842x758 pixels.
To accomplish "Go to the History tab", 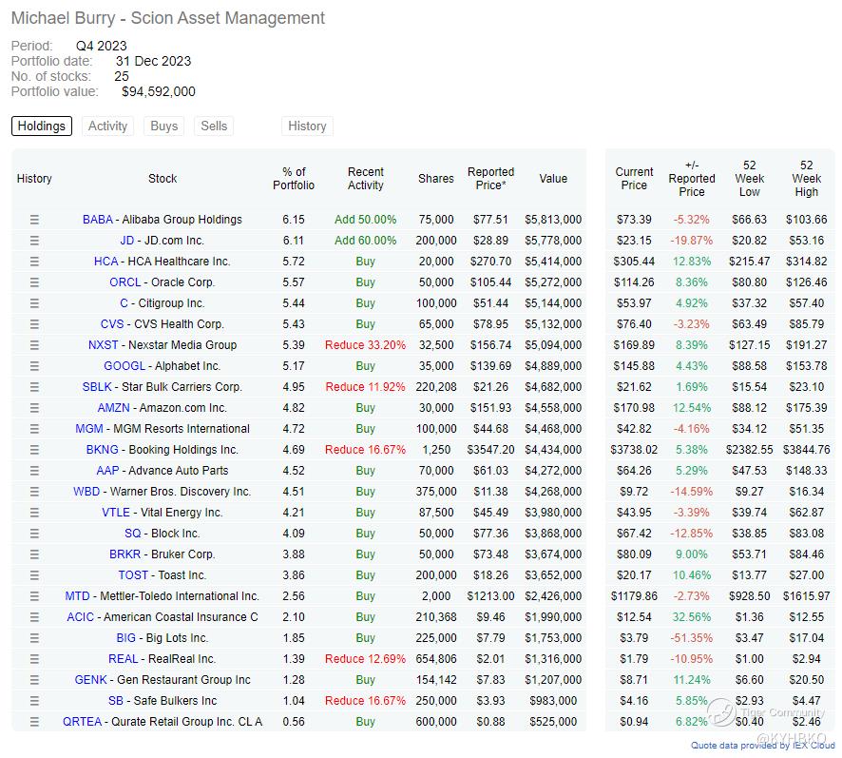I will [307, 126].
